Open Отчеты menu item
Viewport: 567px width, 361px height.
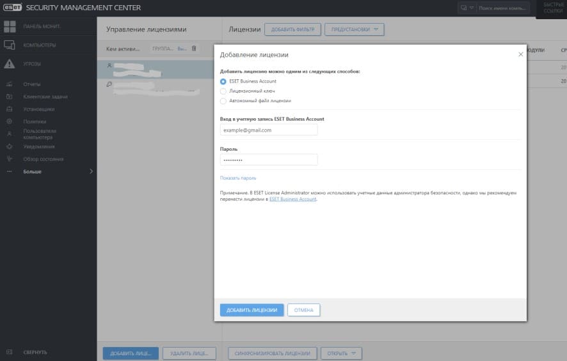pos(32,84)
